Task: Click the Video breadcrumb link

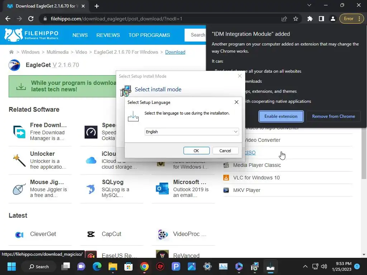Action: pos(81,52)
